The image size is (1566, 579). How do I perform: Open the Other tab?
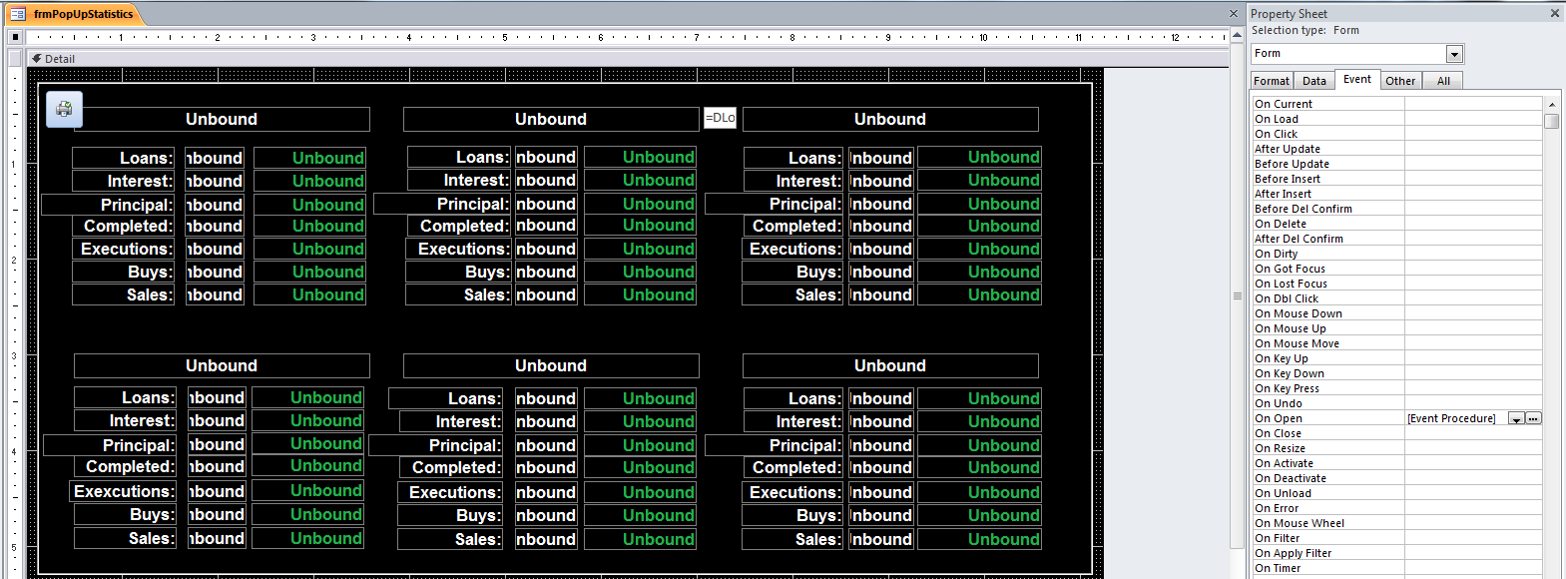point(1400,81)
